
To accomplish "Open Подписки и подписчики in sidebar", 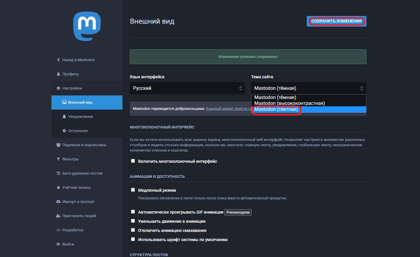I will tap(84, 145).
